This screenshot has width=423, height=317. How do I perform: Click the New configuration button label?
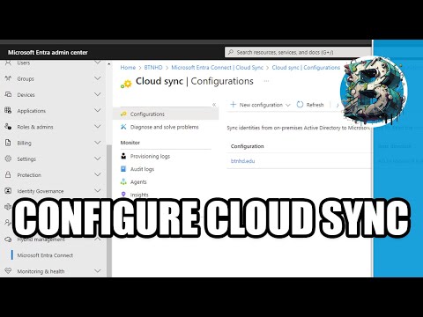(261, 105)
